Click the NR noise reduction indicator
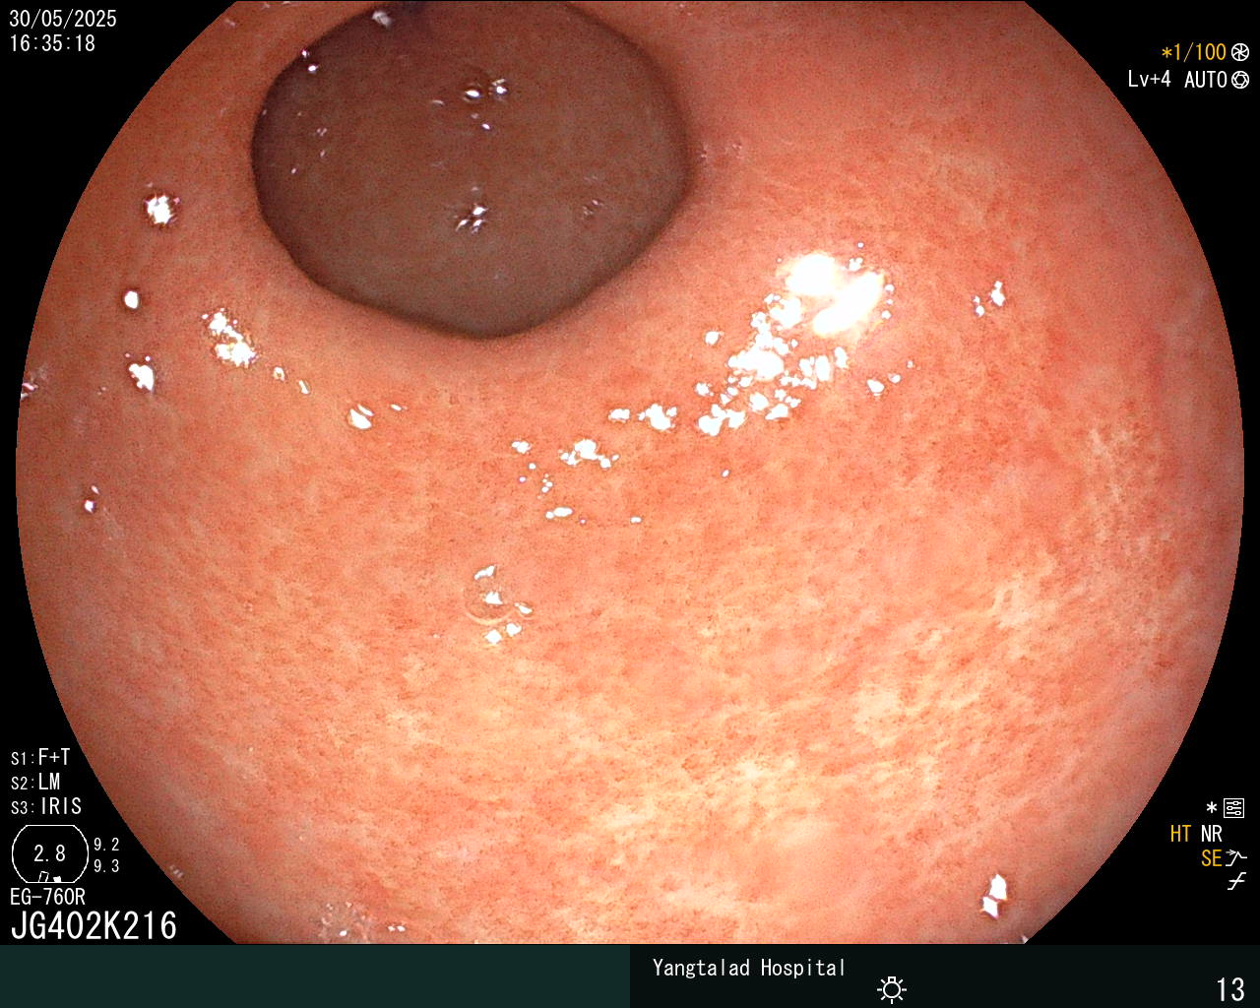 click(x=1212, y=834)
